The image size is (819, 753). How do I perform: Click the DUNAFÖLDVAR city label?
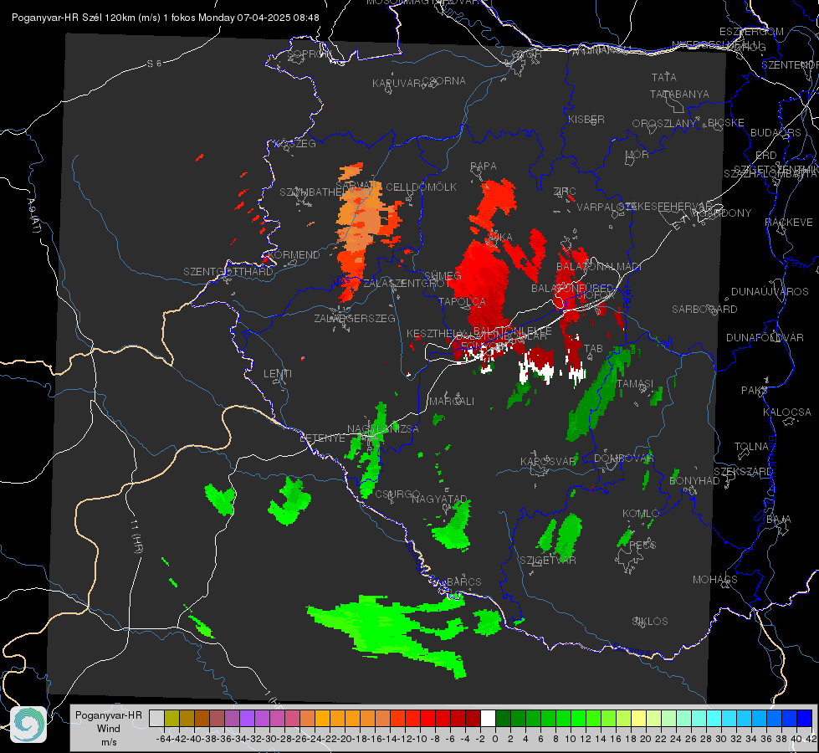click(x=765, y=337)
